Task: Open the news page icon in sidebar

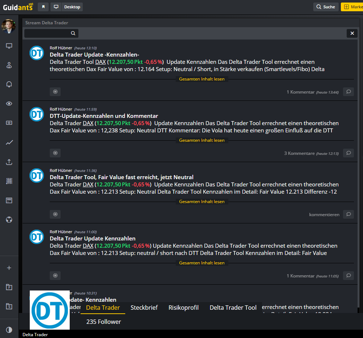Action: pyautogui.click(x=9, y=200)
